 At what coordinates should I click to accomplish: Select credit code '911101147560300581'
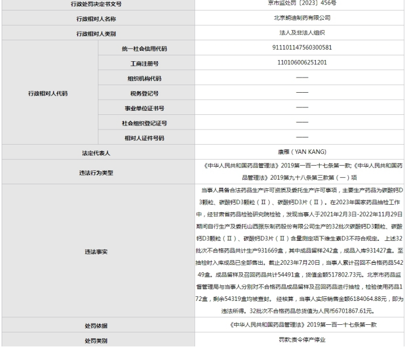tap(302, 47)
